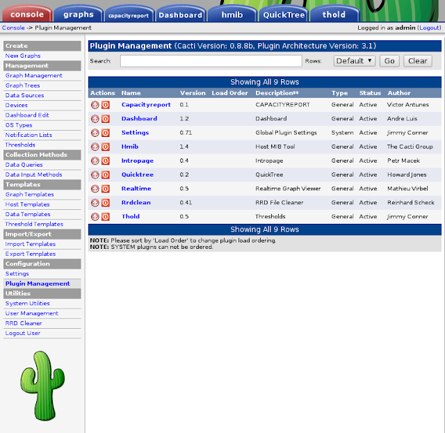Open Data Sources in sidebar
The image size is (445, 433).
[x=24, y=96]
